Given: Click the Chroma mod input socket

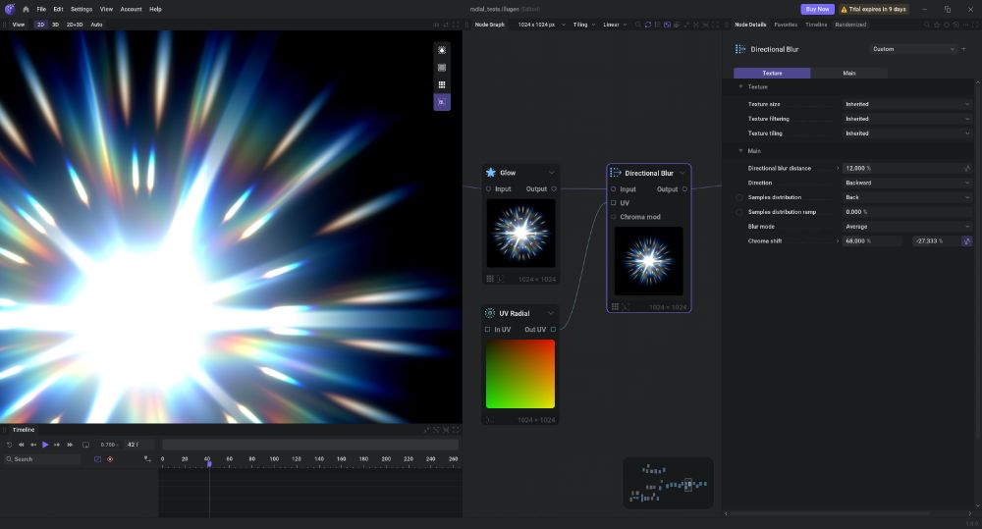Looking at the screenshot, I should click(613, 217).
